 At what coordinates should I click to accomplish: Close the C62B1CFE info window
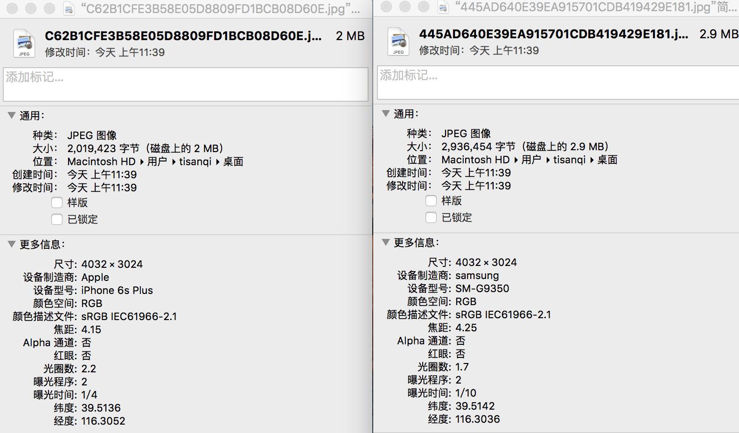click(12, 8)
